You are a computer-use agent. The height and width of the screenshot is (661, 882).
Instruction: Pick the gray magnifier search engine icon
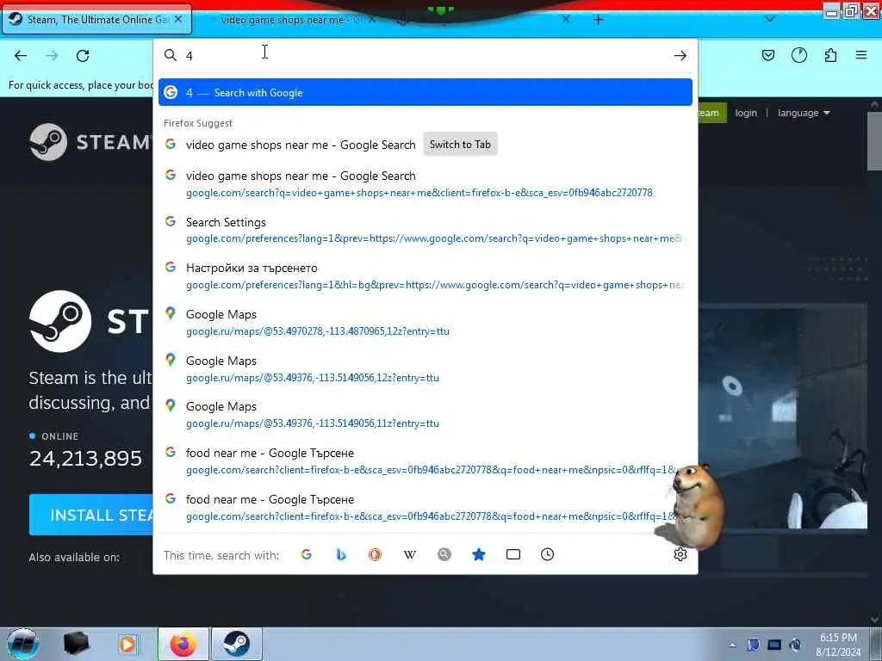tap(444, 555)
